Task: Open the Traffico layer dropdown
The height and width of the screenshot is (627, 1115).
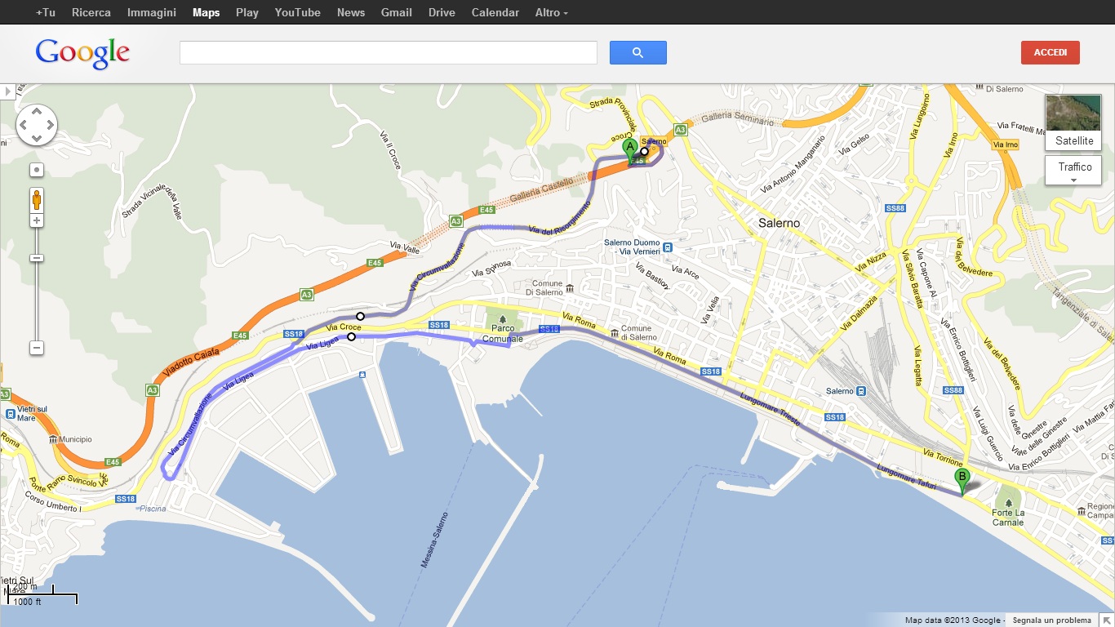Action: click(x=1074, y=171)
